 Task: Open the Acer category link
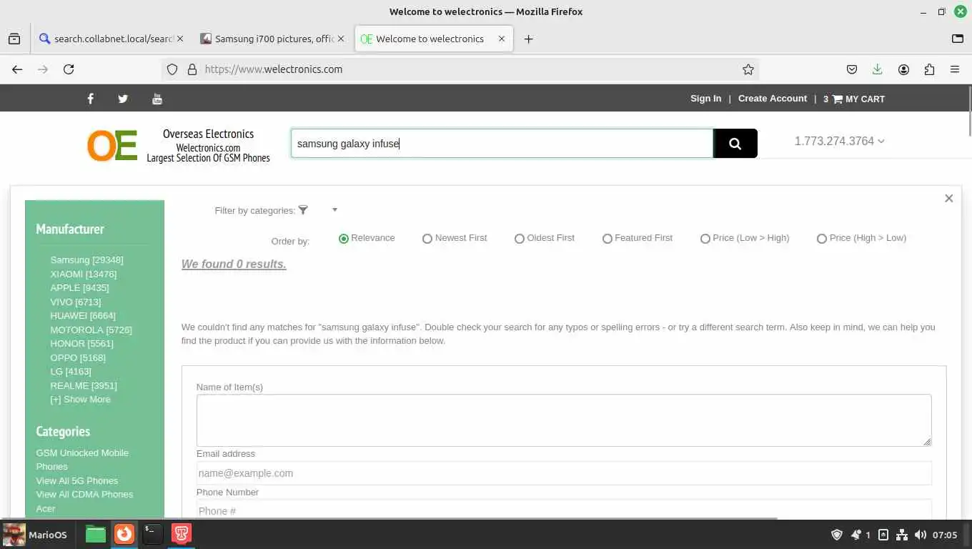[x=46, y=509]
